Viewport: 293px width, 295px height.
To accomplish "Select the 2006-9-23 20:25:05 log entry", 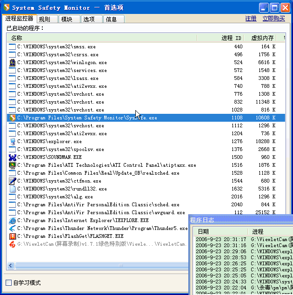I will [244, 275].
